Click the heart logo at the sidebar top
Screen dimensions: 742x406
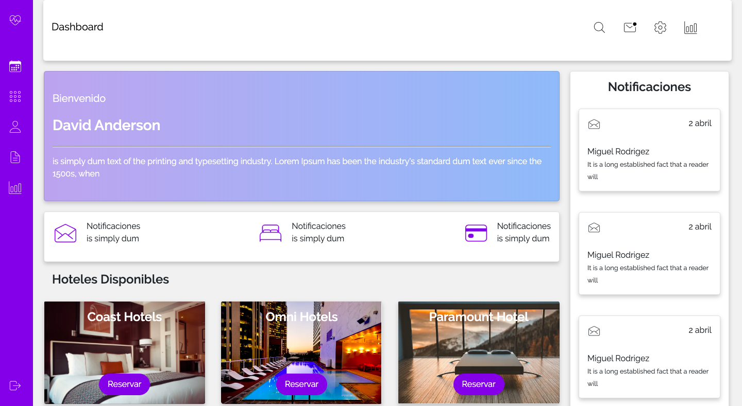[15, 20]
